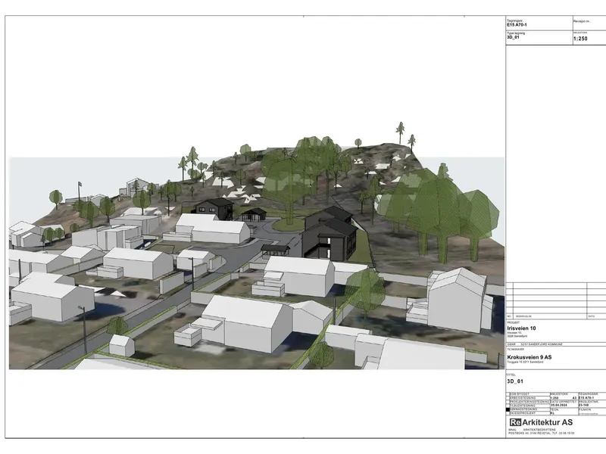Click the '23-140' project number

tap(583, 405)
